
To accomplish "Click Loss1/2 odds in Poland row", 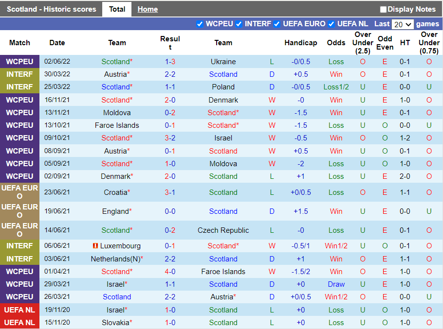I will click(336, 87).
